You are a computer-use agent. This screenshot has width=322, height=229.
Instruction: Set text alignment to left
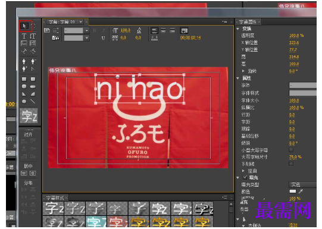pos(154,30)
